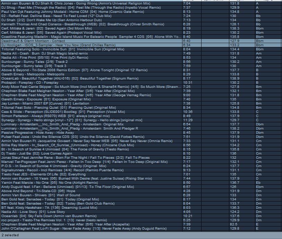Select Tiesto Feat JES - Everything track
The width and height of the screenshot is (282, 239).
coord(141,174)
